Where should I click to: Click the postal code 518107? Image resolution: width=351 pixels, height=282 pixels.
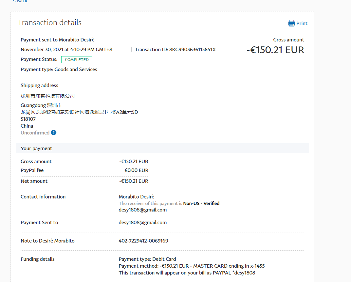[28, 119]
